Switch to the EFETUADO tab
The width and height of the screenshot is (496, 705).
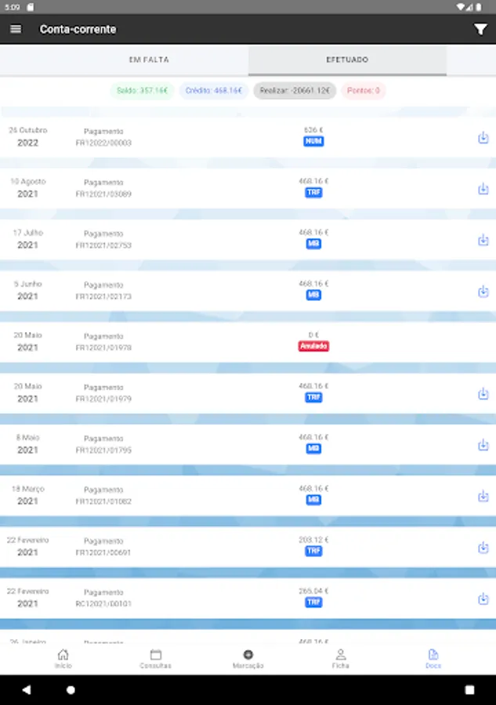(347, 60)
